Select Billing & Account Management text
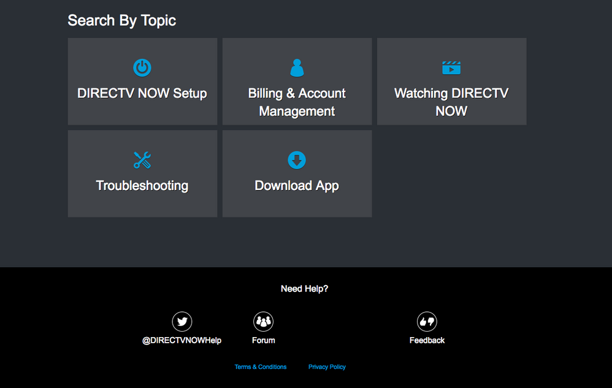612x388 pixels. coord(297,102)
